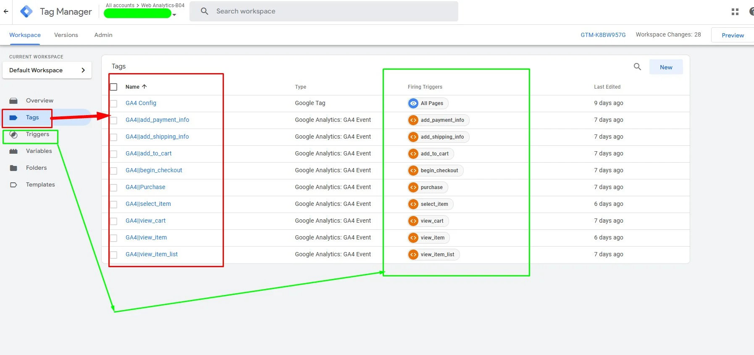The height and width of the screenshot is (355, 754).
Task: Click the Last Edited column header
Action: pos(607,87)
